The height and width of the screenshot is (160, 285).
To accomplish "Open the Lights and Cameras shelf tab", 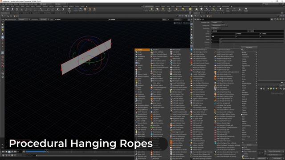I will pyautogui.click(x=149, y=7).
